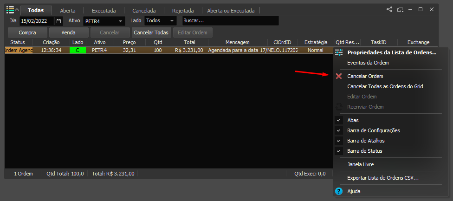Click the Cancelar button
Image resolution: width=453 pixels, height=201 pixels.
(x=110, y=32)
